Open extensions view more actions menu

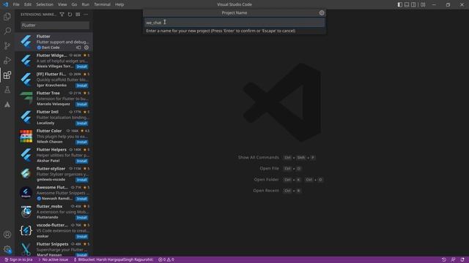point(86,15)
